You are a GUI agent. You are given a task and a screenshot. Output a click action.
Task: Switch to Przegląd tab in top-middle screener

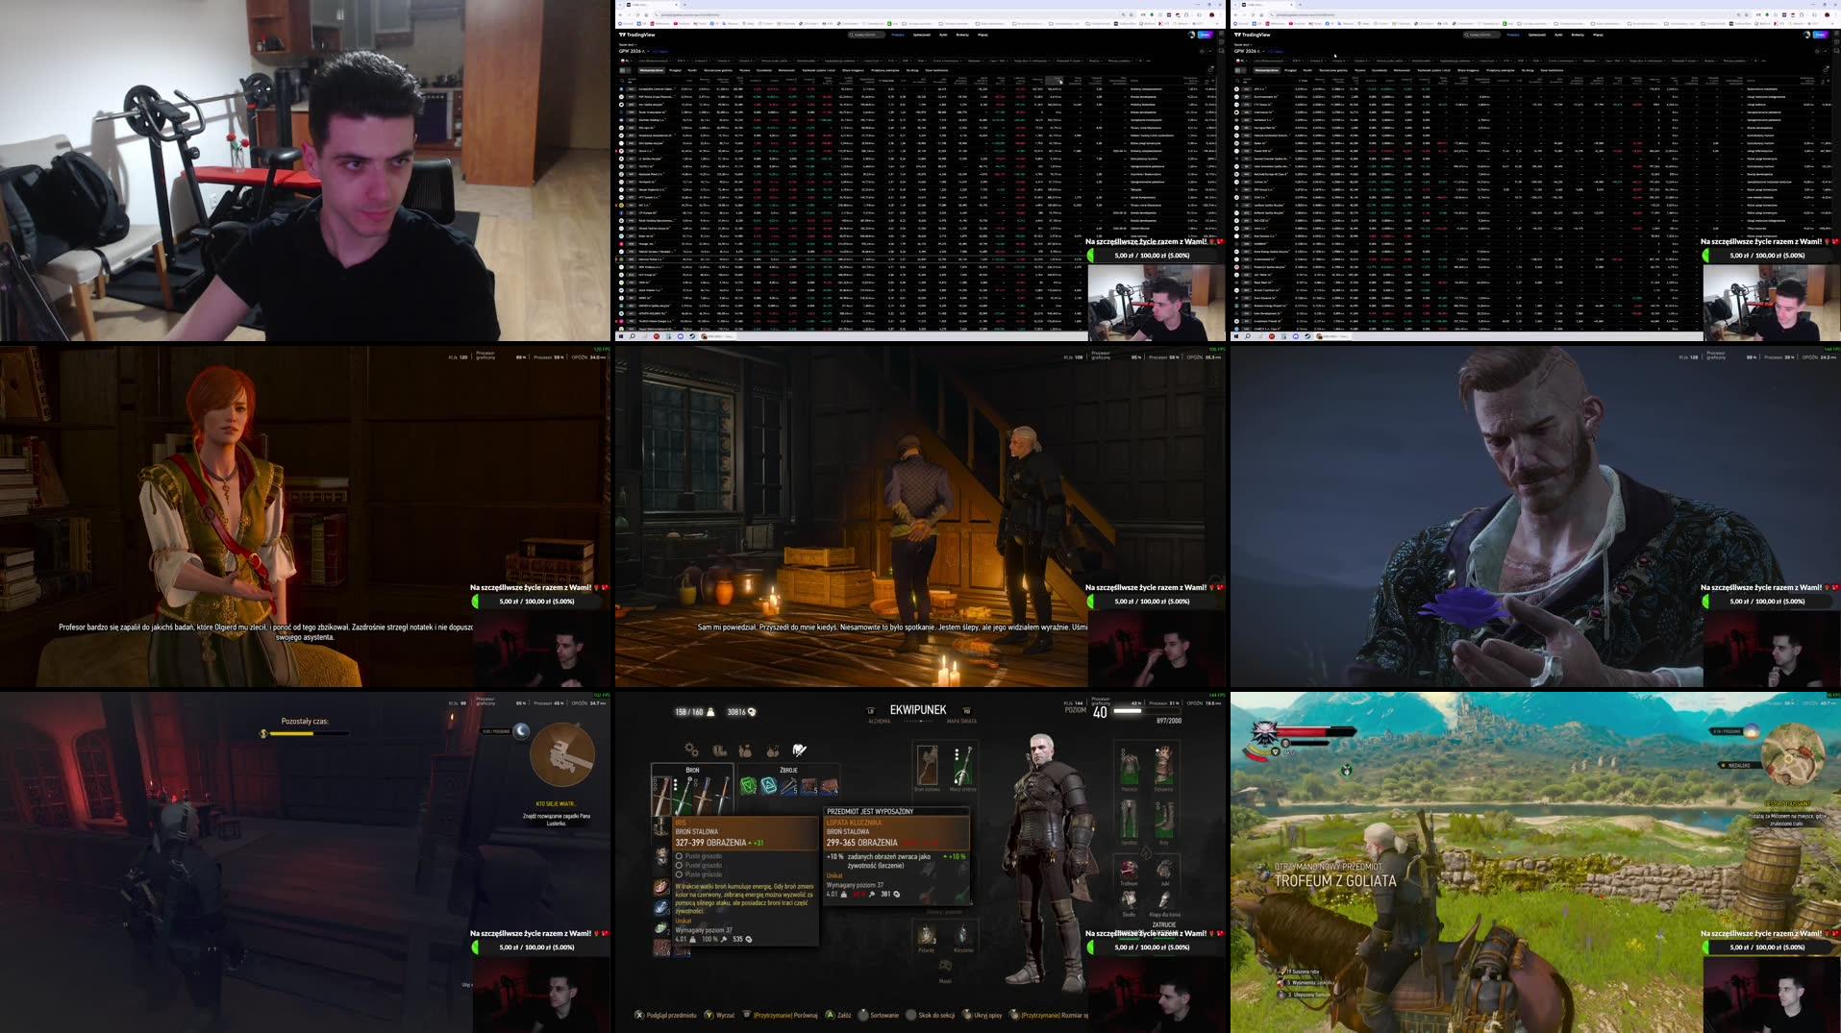[x=675, y=70]
